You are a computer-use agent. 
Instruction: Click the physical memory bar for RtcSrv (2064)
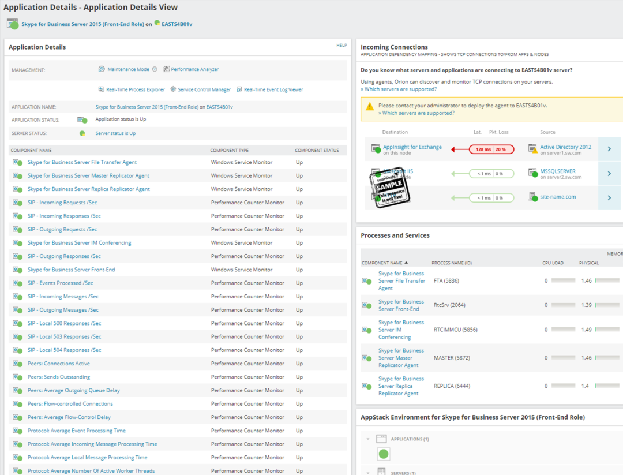[x=607, y=305]
